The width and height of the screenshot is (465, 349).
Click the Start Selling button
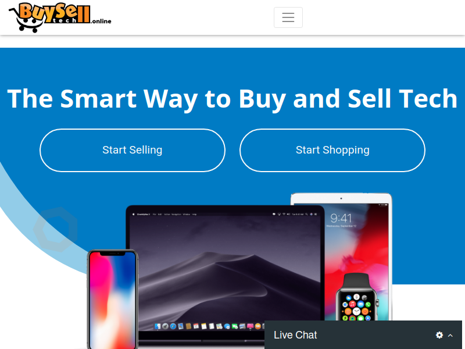tap(133, 150)
